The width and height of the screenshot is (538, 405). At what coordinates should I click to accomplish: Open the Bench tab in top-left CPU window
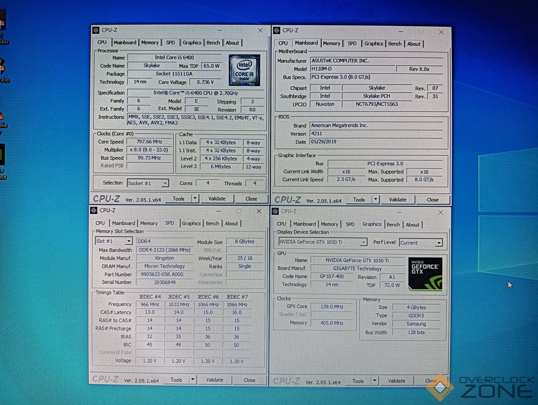click(213, 43)
